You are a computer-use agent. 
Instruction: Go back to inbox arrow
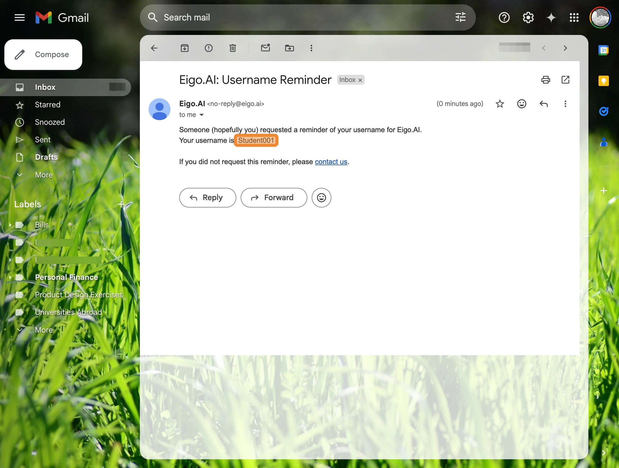pos(154,48)
